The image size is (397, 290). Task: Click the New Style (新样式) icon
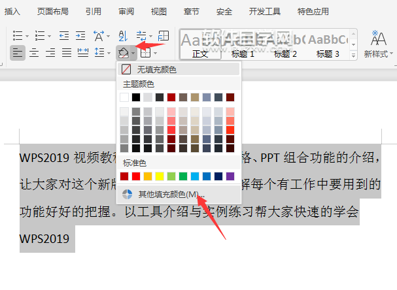[379, 38]
